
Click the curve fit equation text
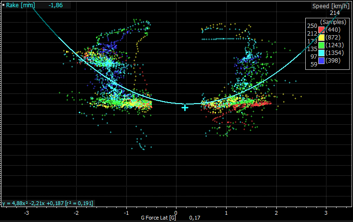pos(48,203)
